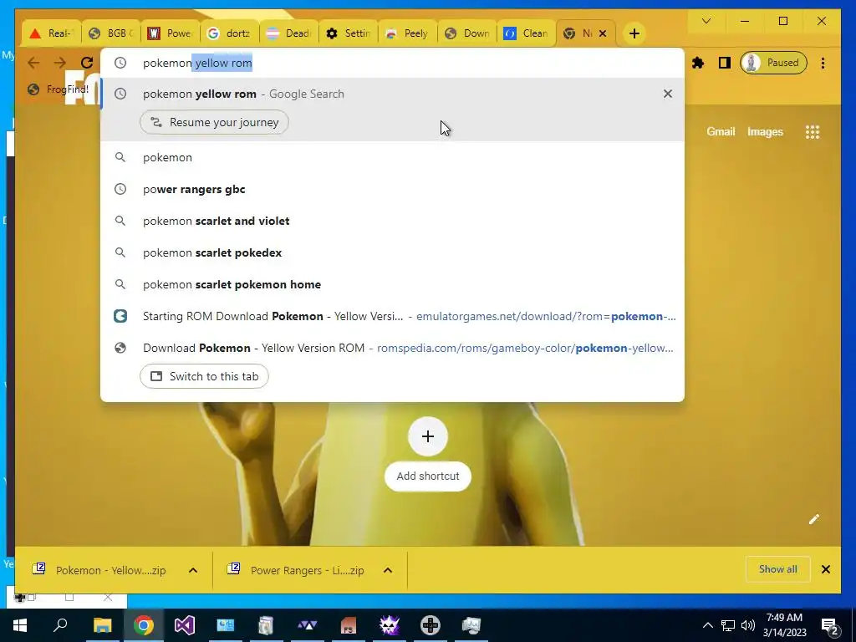The image size is (856, 642).
Task: Open the Windows Start menu
Action: 20,625
